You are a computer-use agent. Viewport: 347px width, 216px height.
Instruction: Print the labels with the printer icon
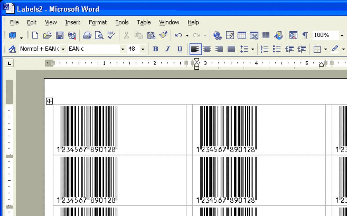(87, 35)
